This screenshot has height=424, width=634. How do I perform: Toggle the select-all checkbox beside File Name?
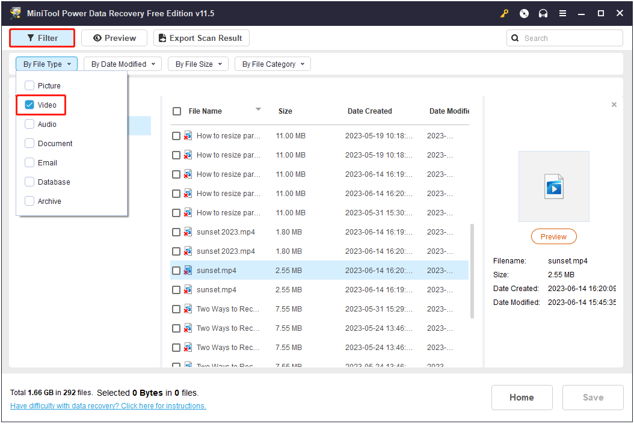[x=177, y=111]
